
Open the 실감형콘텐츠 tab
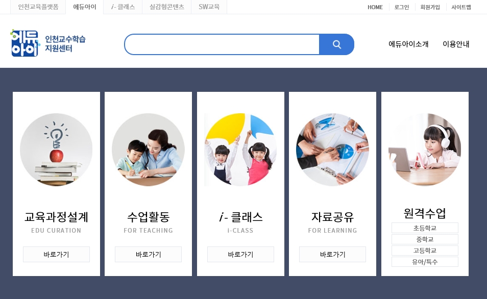pyautogui.click(x=167, y=7)
